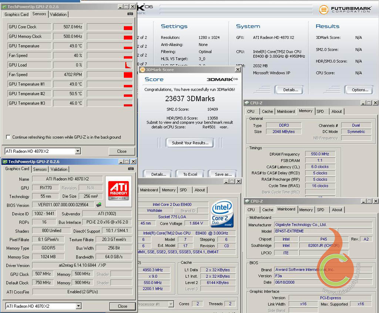The height and width of the screenshot is (313, 379).
Task: Click the BIOS Date 06/18/2008 value
Action: coord(323,282)
